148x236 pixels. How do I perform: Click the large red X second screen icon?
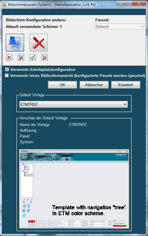click(39, 43)
